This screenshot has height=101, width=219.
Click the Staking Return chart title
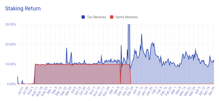[23, 9]
